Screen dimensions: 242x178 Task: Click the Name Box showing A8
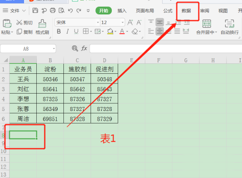(x=26, y=49)
